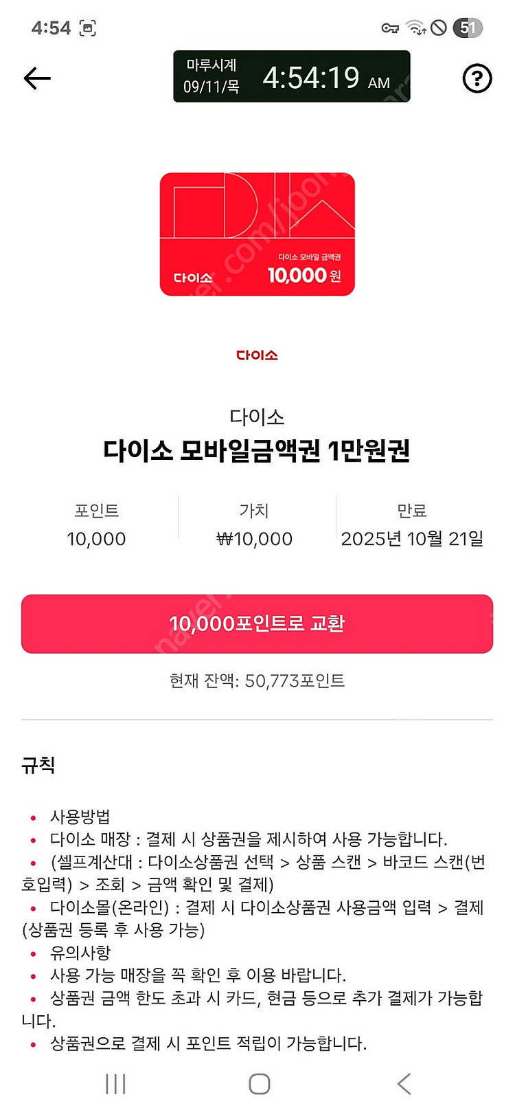
Task: Tap the status bar time 4:54
Action: (51, 28)
